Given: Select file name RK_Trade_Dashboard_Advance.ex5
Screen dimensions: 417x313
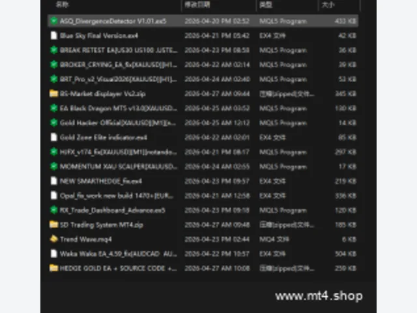Looking at the screenshot, I should coord(113,210).
